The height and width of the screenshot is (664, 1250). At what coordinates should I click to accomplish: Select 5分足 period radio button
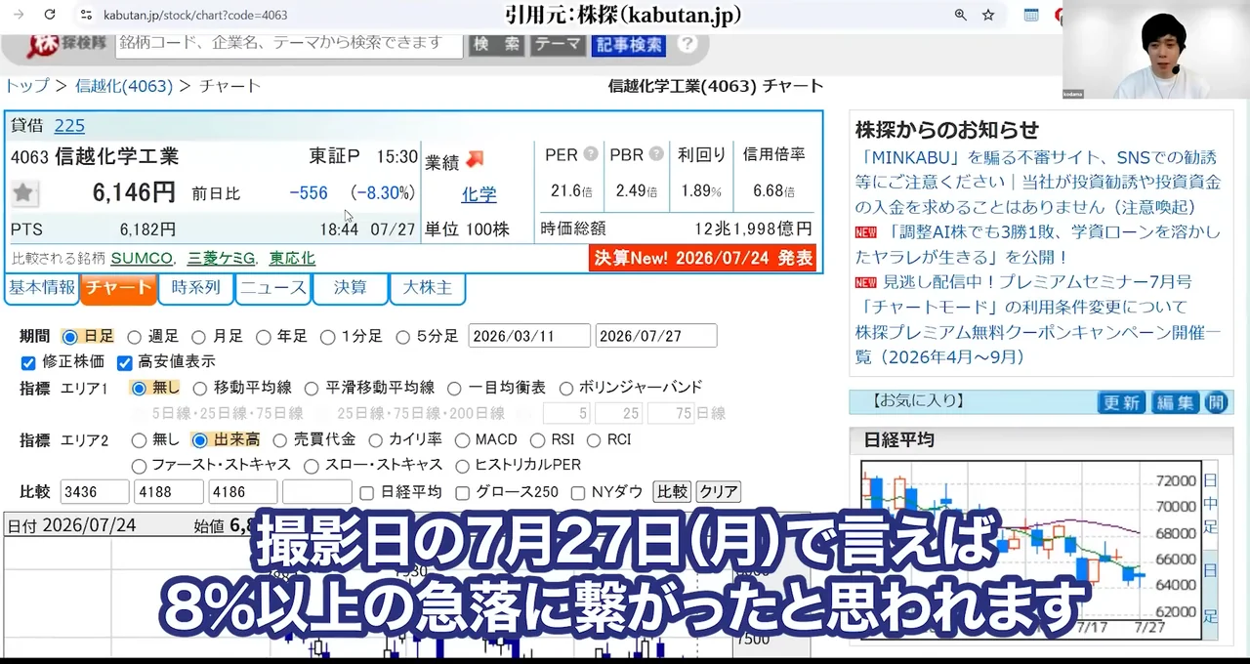(402, 337)
